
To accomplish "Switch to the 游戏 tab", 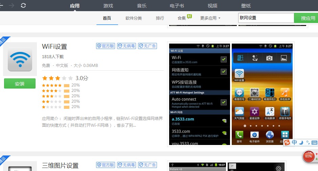I will [x=108, y=6].
